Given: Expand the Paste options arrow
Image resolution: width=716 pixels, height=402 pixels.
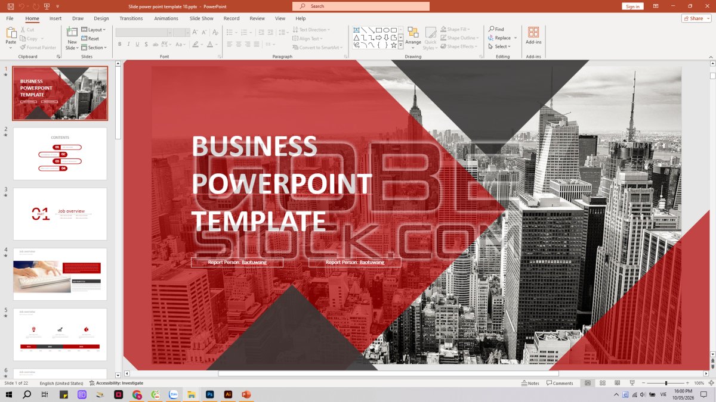Looking at the screenshot, I should 11,49.
